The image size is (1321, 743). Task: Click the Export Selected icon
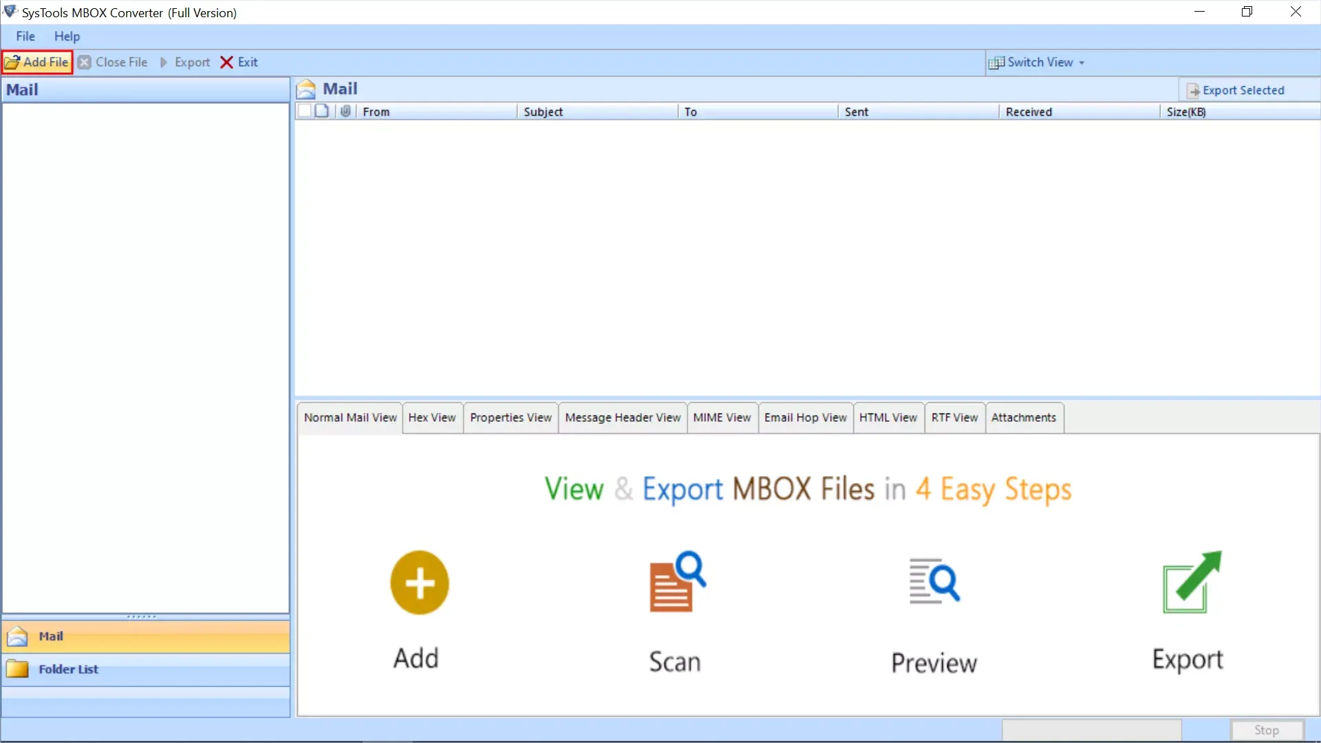(x=1193, y=89)
